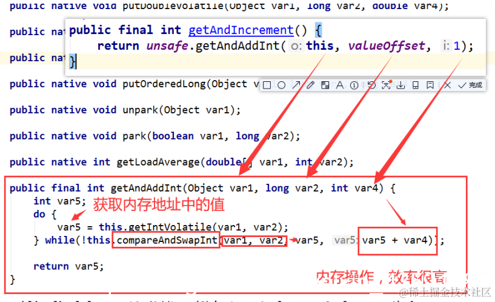The image size is (495, 302).
Task: Click the 完成 finish button
Action: point(470,85)
